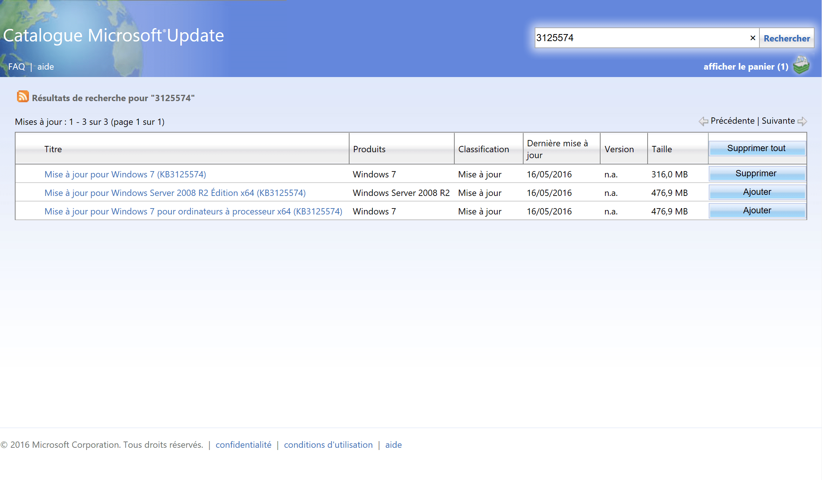
Task: Click the Précédente left arrow icon
Action: click(x=704, y=121)
